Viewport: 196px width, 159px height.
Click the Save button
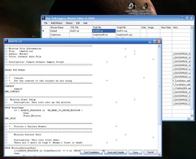click(x=135, y=152)
